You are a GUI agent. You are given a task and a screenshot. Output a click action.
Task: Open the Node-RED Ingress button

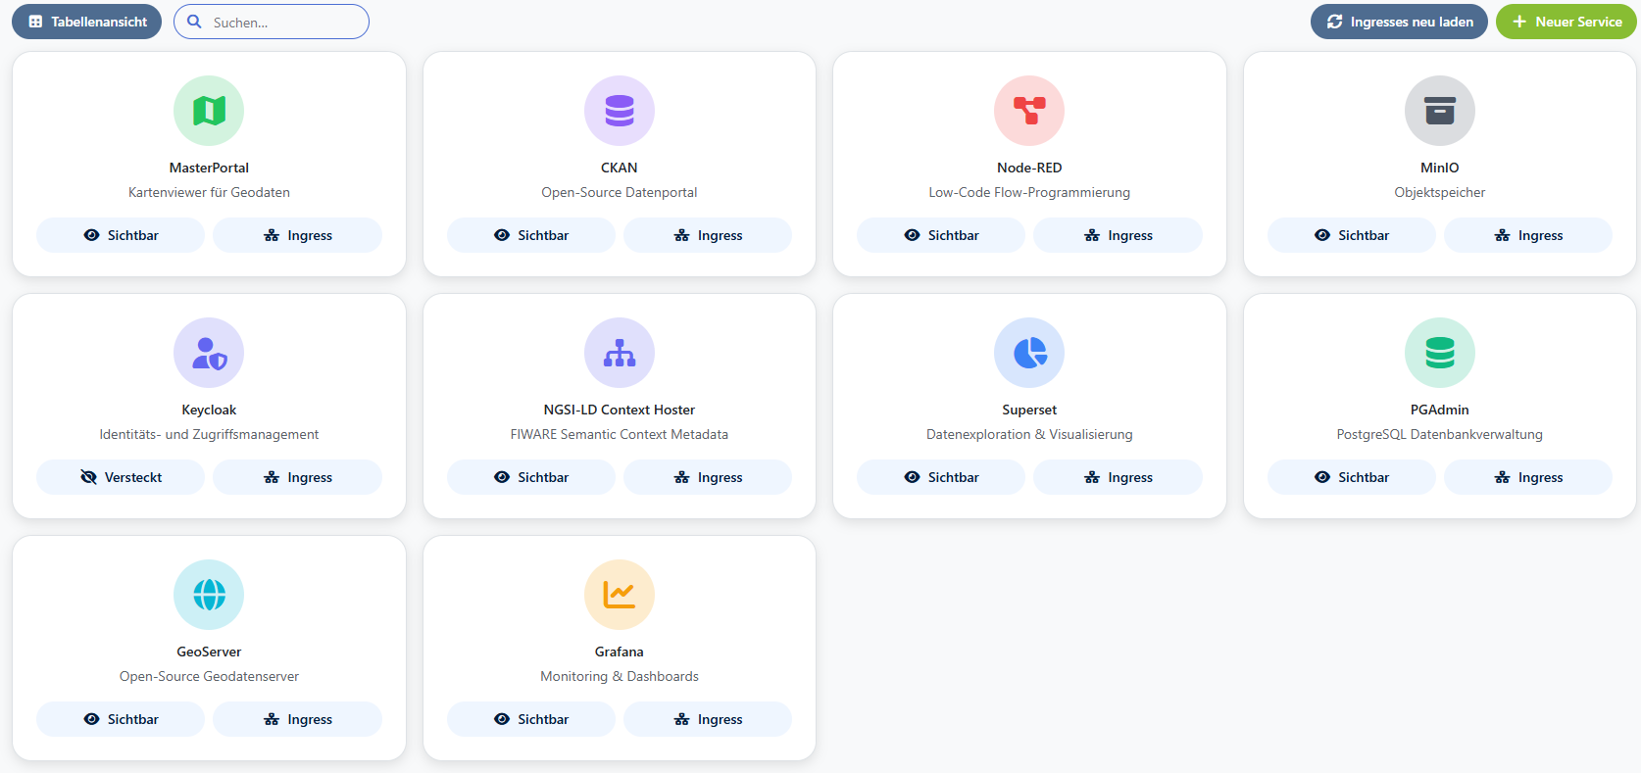(1118, 235)
